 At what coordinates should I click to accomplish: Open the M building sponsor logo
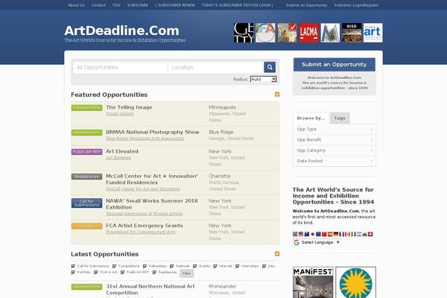point(330,33)
